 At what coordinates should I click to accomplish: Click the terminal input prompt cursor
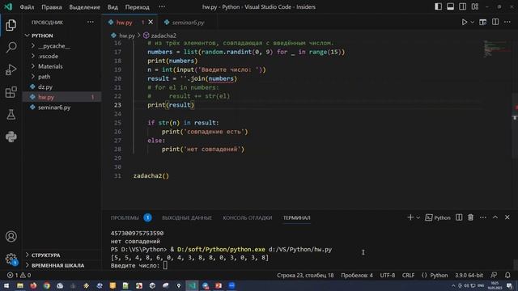tap(165, 266)
